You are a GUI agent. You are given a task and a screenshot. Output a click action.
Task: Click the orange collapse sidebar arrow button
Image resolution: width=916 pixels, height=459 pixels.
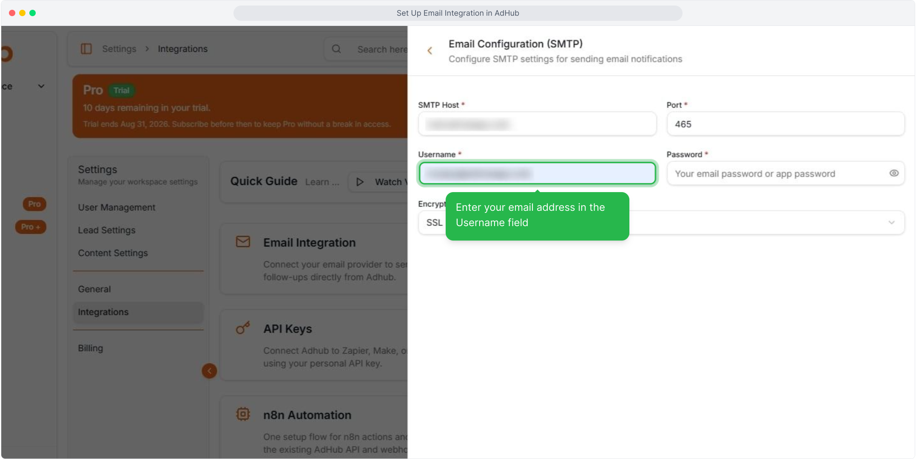click(209, 371)
